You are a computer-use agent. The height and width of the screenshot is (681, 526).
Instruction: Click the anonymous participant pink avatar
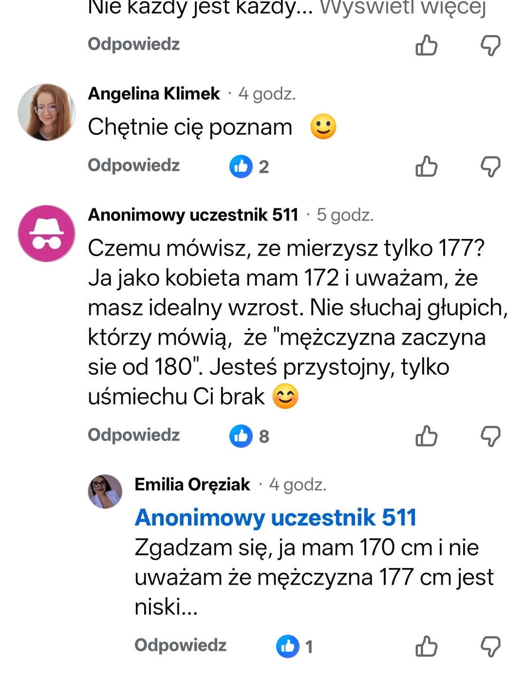[47, 233]
